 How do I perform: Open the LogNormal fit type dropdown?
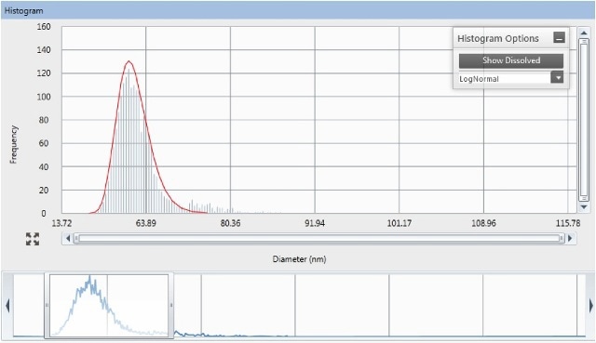point(557,78)
